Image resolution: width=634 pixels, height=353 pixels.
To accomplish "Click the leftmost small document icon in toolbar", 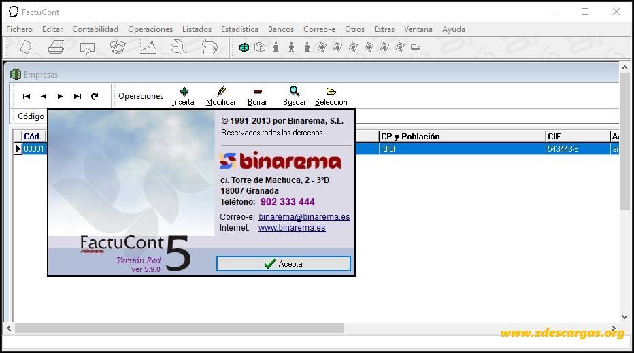I will coord(322,48).
